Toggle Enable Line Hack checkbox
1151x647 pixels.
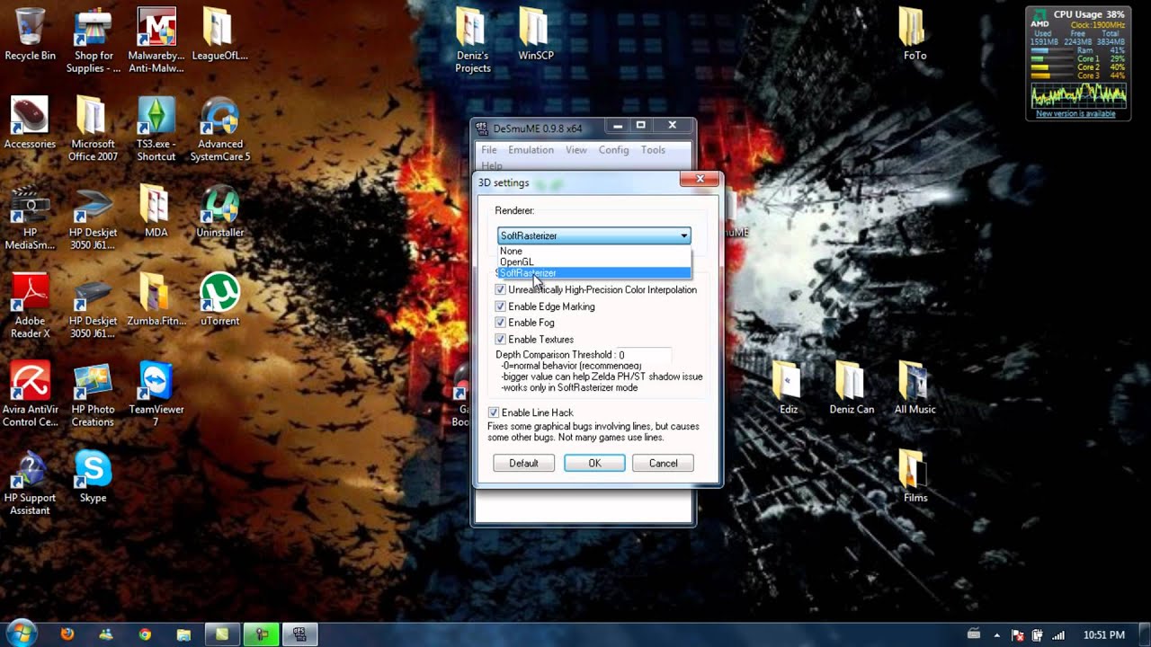[x=494, y=412]
